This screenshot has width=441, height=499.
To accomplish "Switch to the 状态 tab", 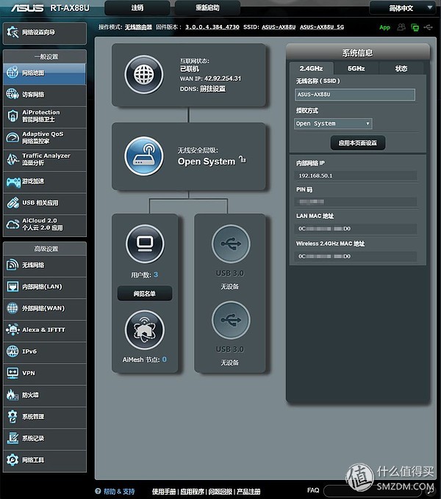I will [401, 68].
